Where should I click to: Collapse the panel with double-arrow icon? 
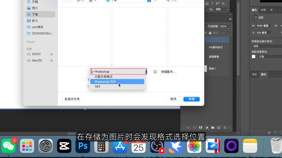(230, 14)
